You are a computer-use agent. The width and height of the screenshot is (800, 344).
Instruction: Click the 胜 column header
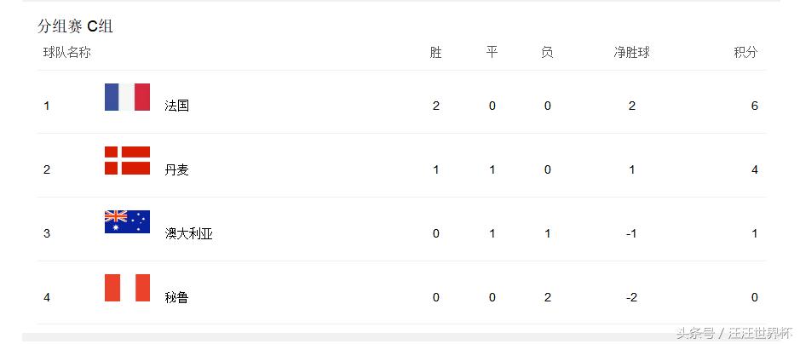(x=436, y=53)
